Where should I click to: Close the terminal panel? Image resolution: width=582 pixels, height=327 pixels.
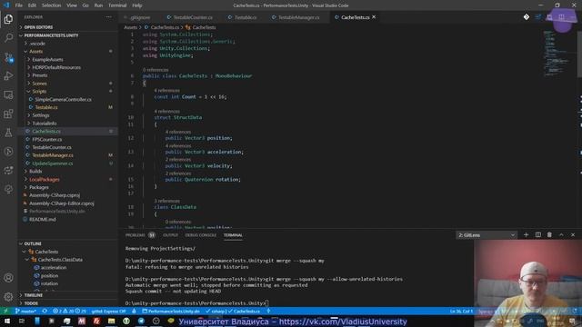573,235
